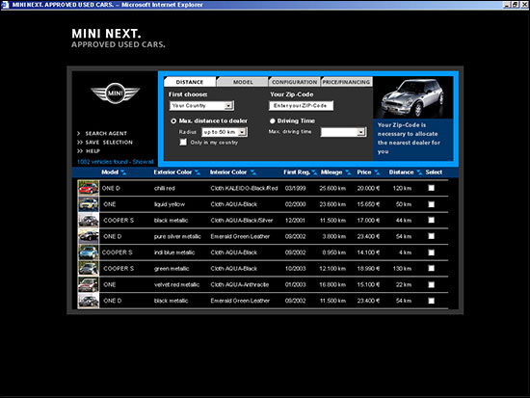This screenshot has width=530, height=398.
Task: Click 1002 vehicles found - Show all
Action: [x=116, y=162]
